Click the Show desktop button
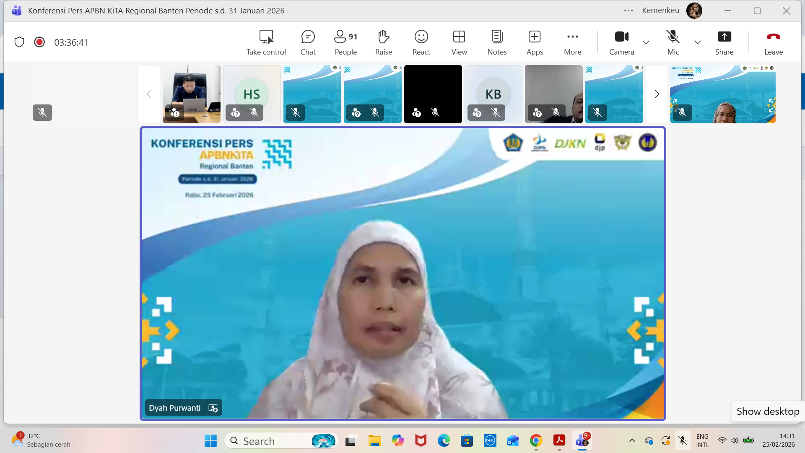 point(768,411)
